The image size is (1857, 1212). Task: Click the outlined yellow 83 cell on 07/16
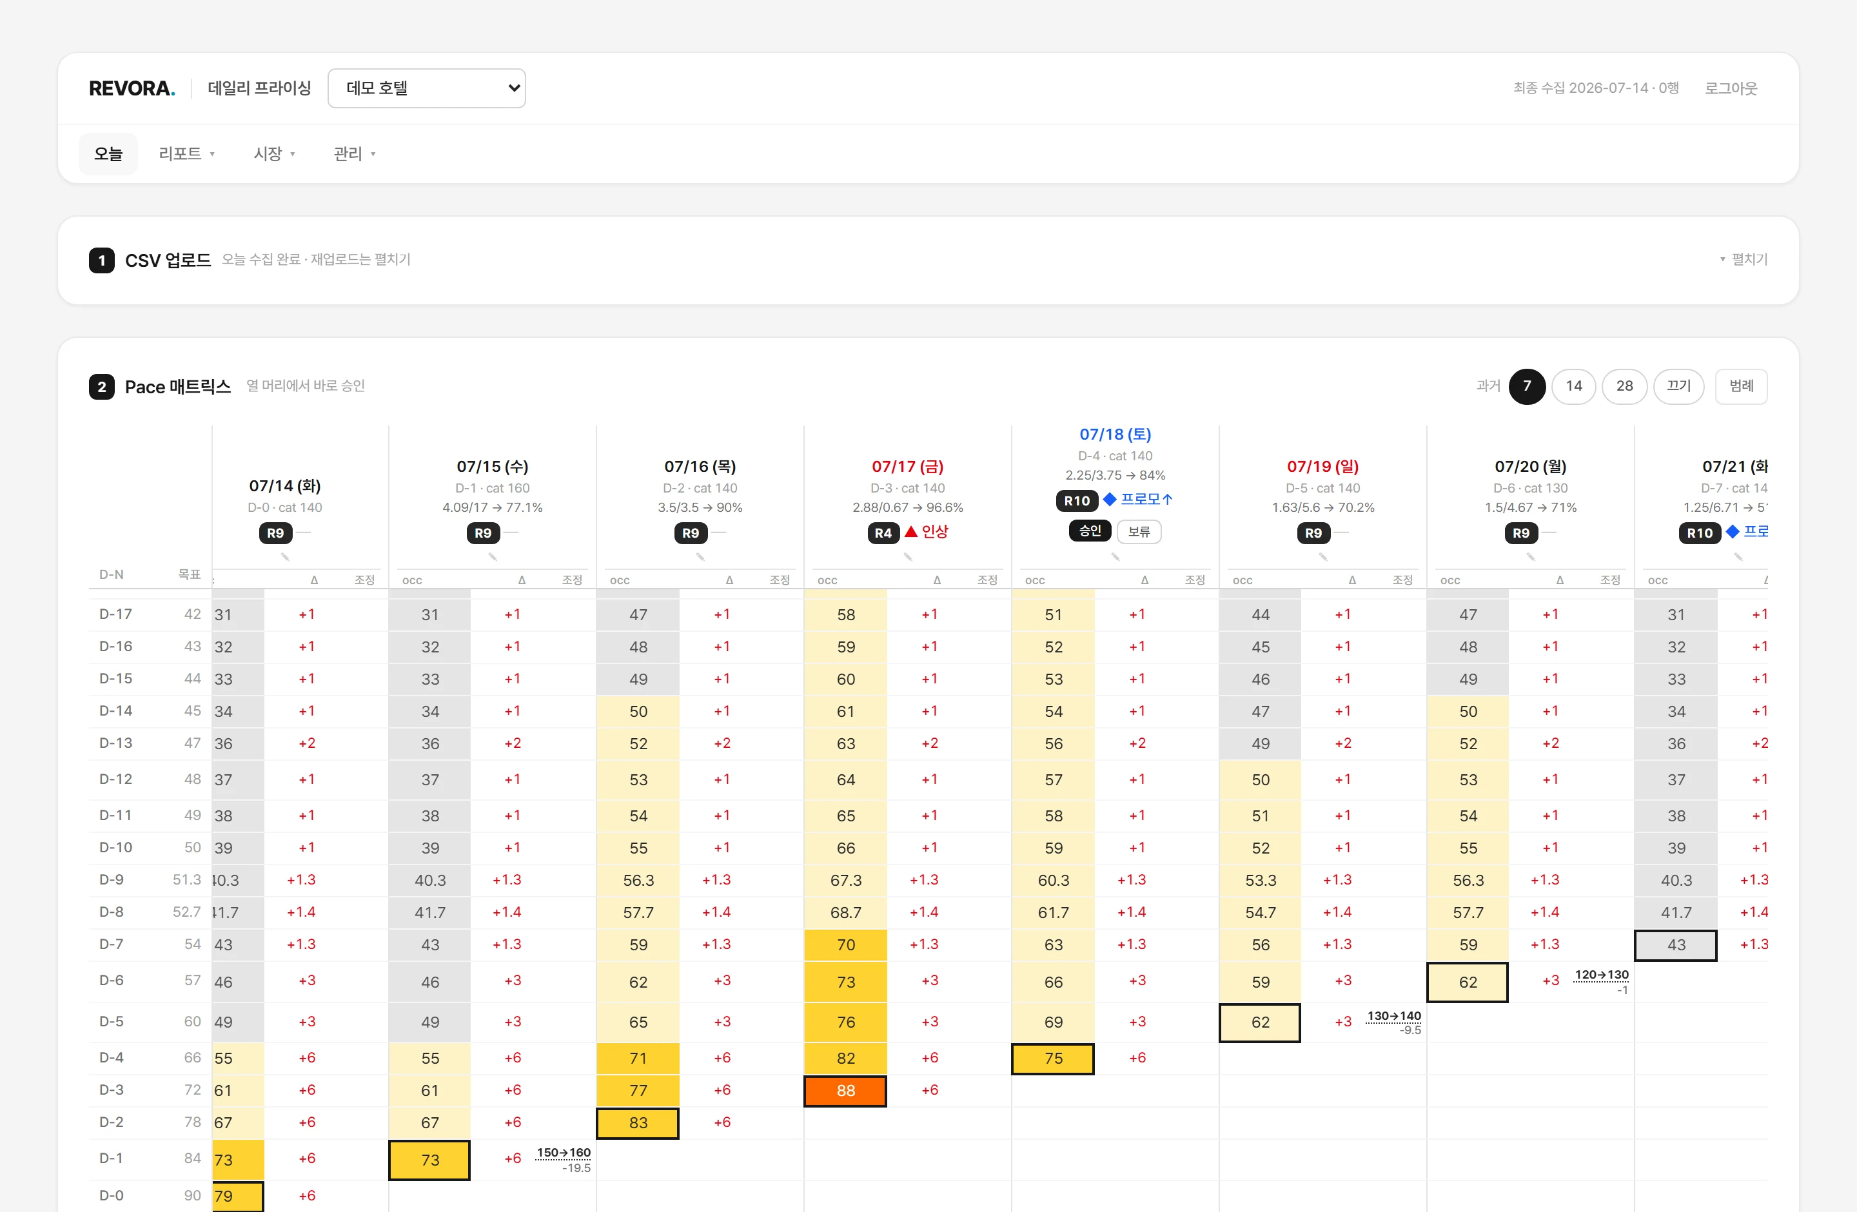(x=638, y=1123)
